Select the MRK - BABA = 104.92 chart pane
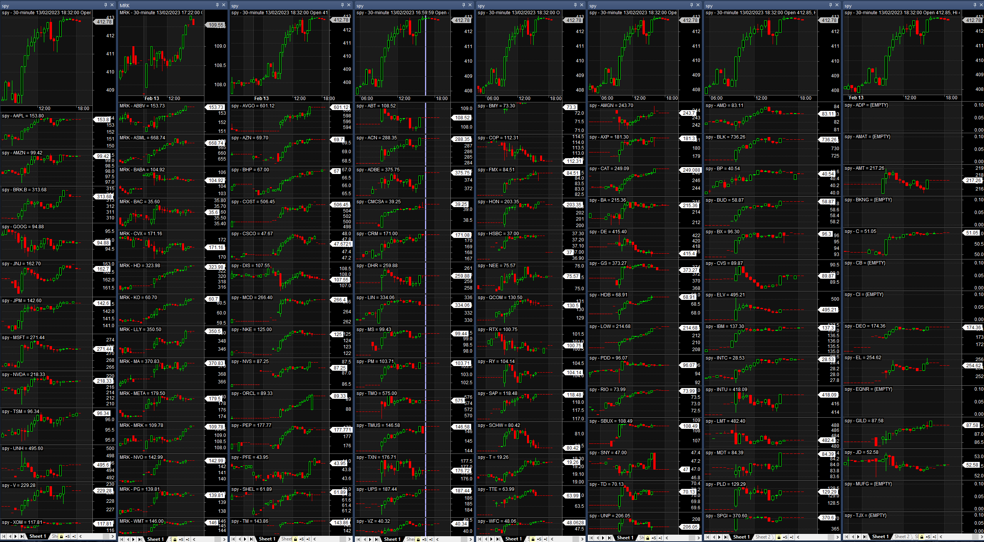This screenshot has width=984, height=542. (x=162, y=183)
